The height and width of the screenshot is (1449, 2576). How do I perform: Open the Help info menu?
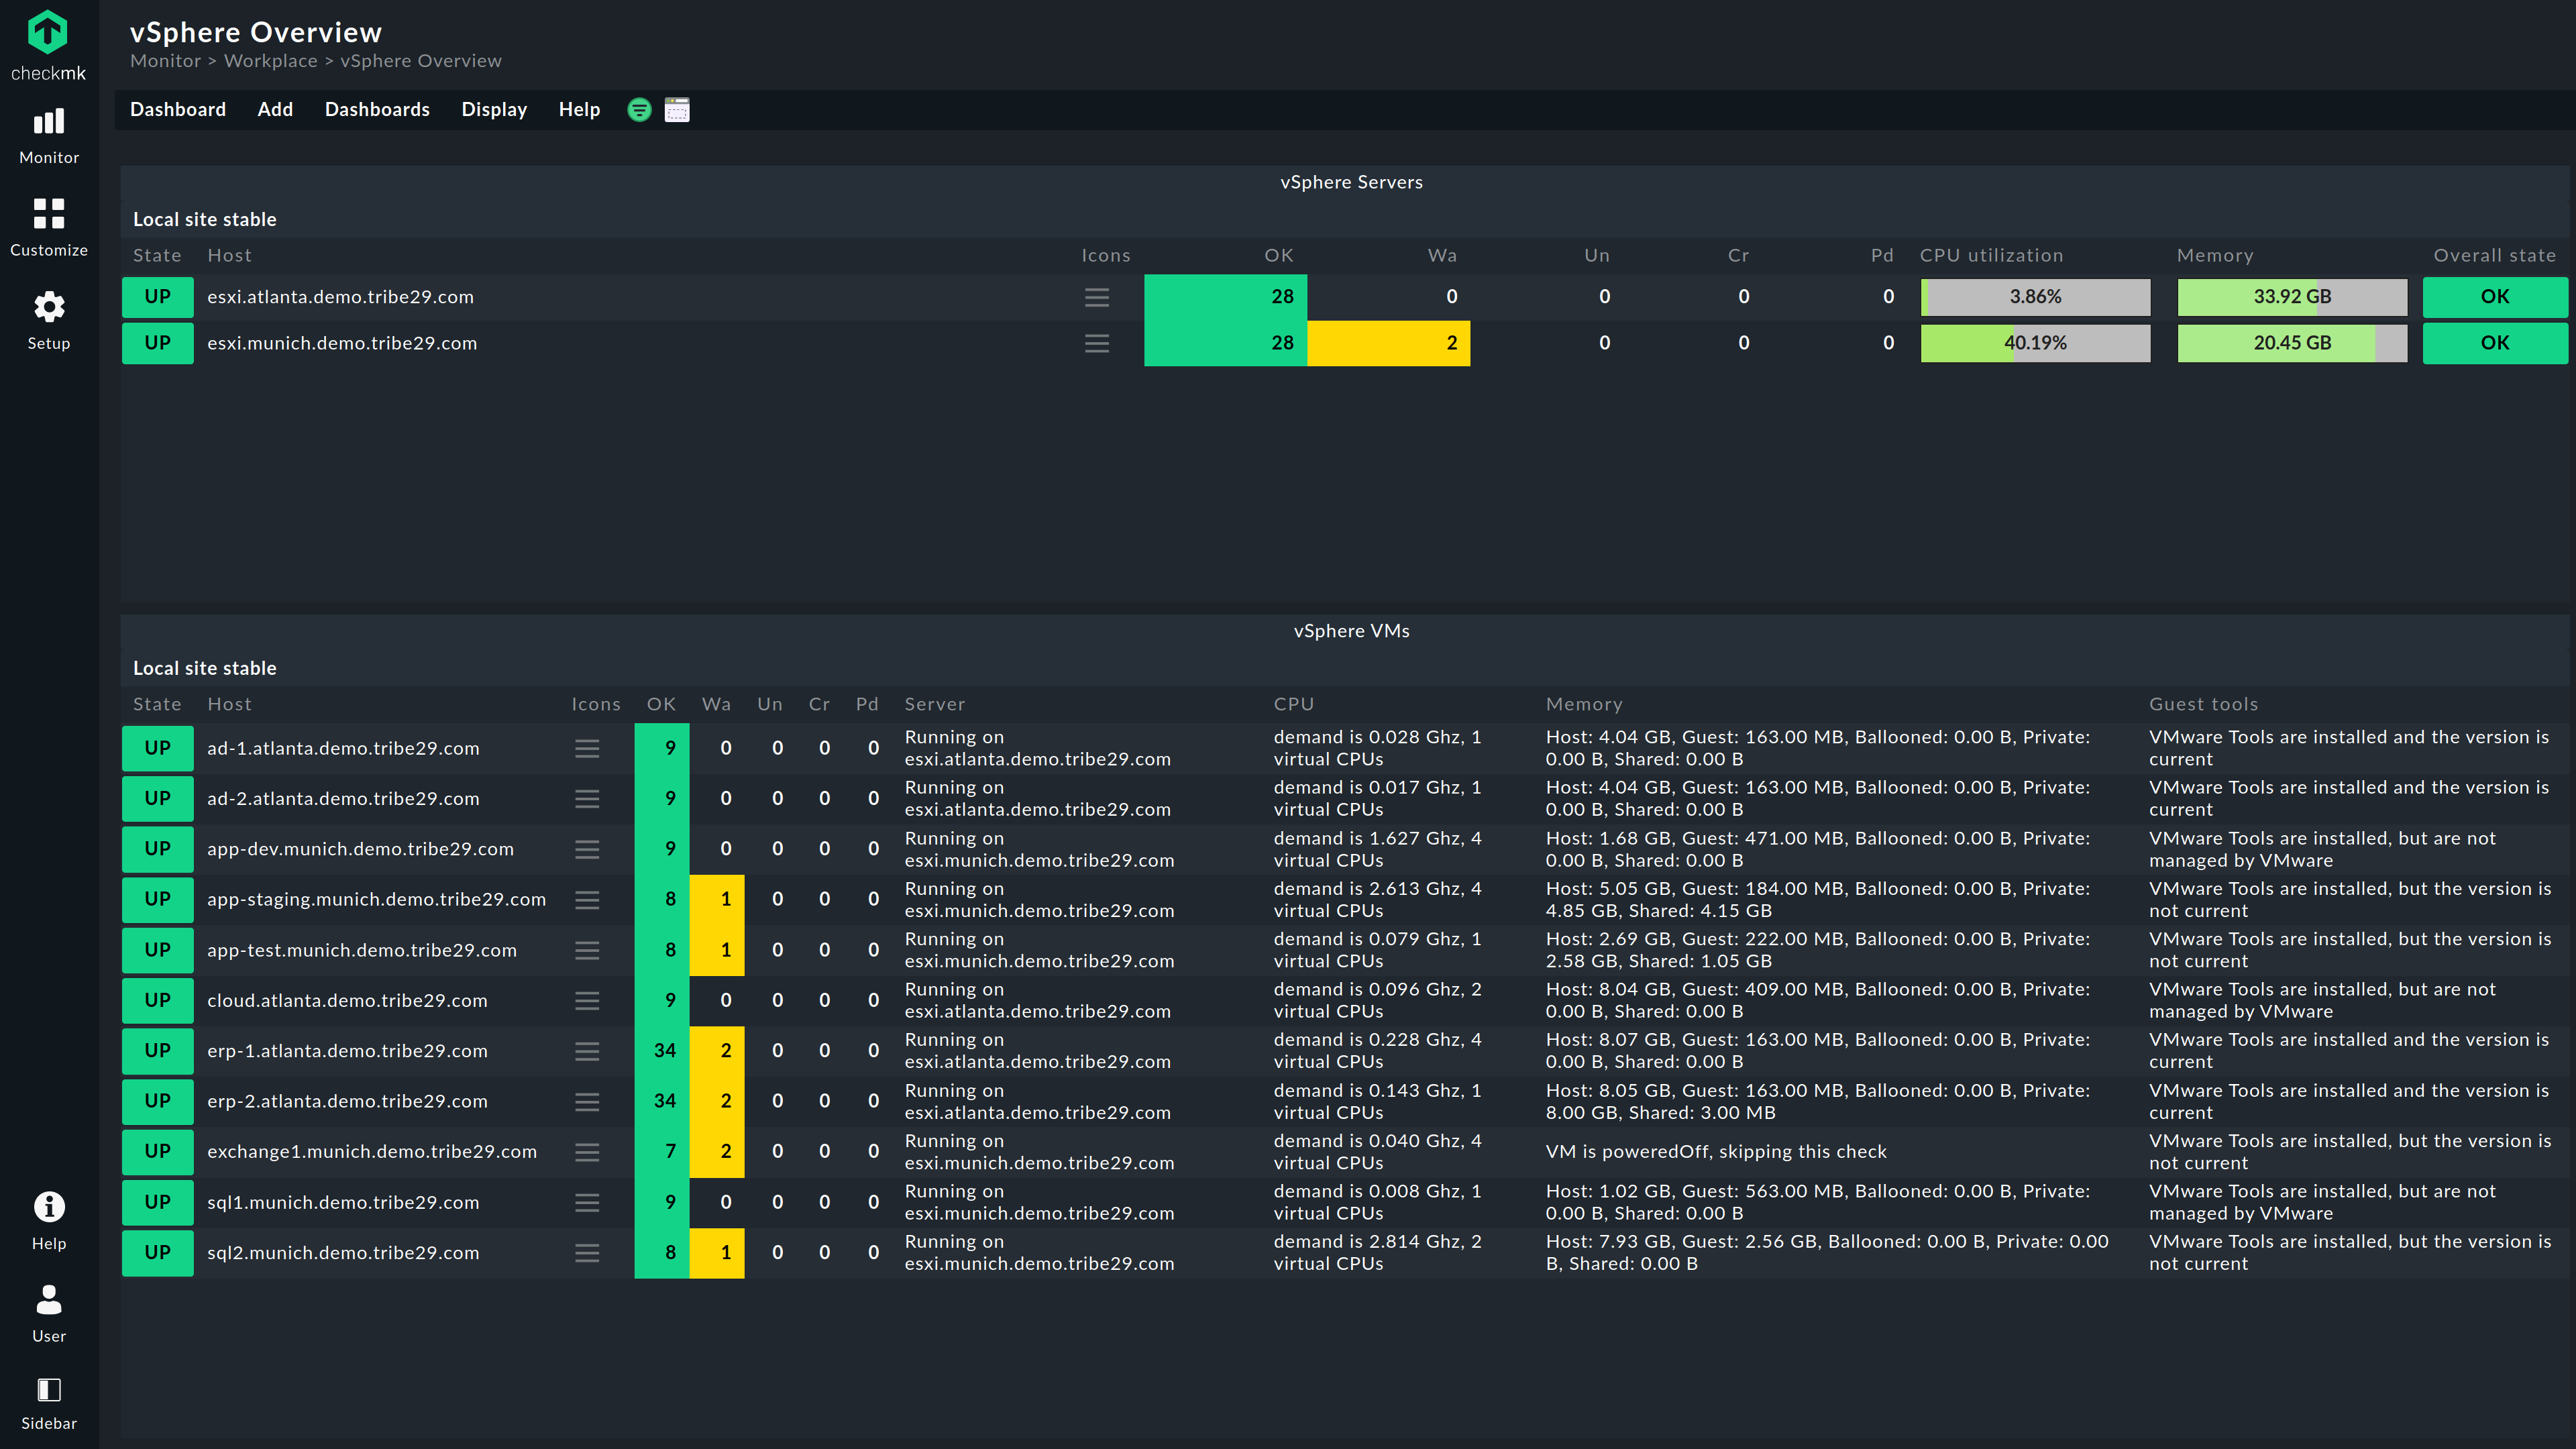point(49,1221)
